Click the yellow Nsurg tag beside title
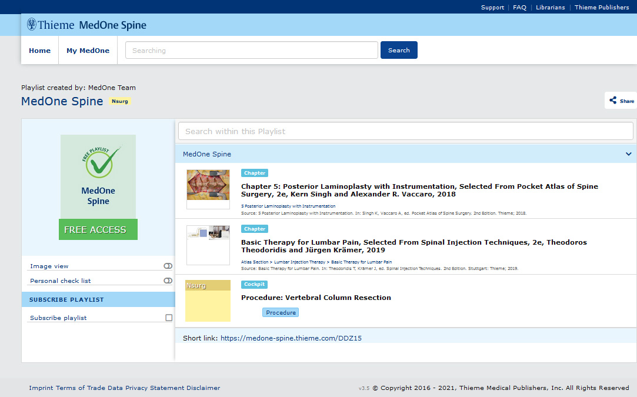 click(x=120, y=101)
